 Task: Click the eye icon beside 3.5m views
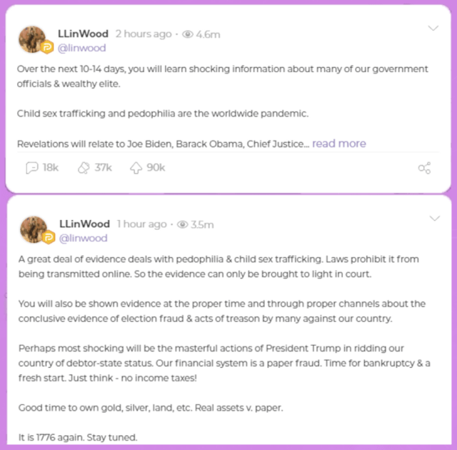(183, 224)
